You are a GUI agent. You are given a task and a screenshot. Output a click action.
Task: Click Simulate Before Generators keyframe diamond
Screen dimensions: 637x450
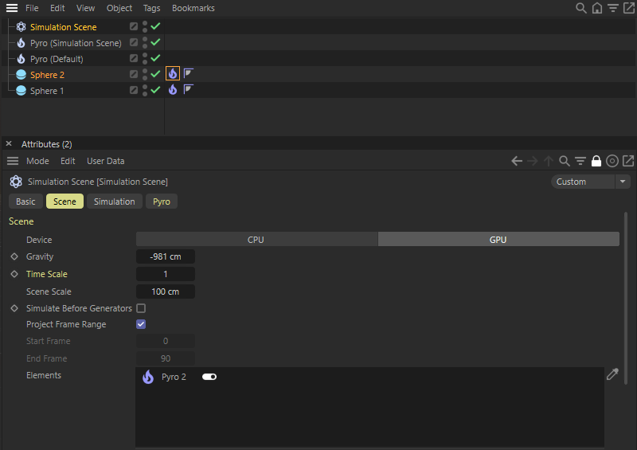(x=14, y=308)
